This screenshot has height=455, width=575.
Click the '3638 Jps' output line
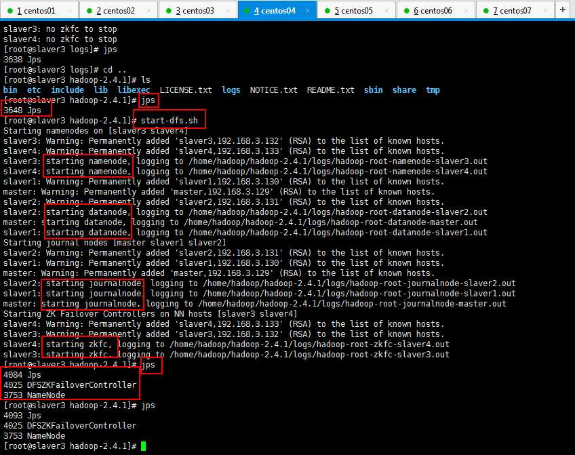[x=22, y=60]
